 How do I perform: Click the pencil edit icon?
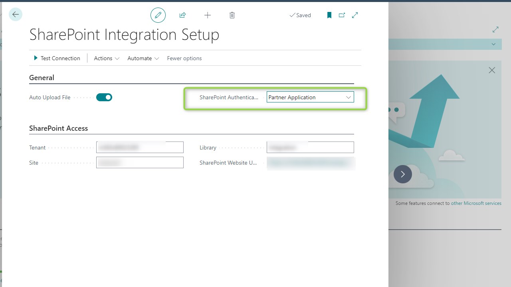click(158, 15)
